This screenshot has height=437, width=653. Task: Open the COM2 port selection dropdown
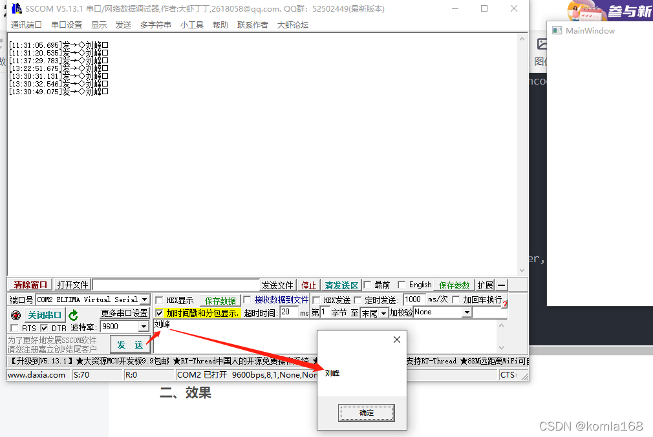144,300
